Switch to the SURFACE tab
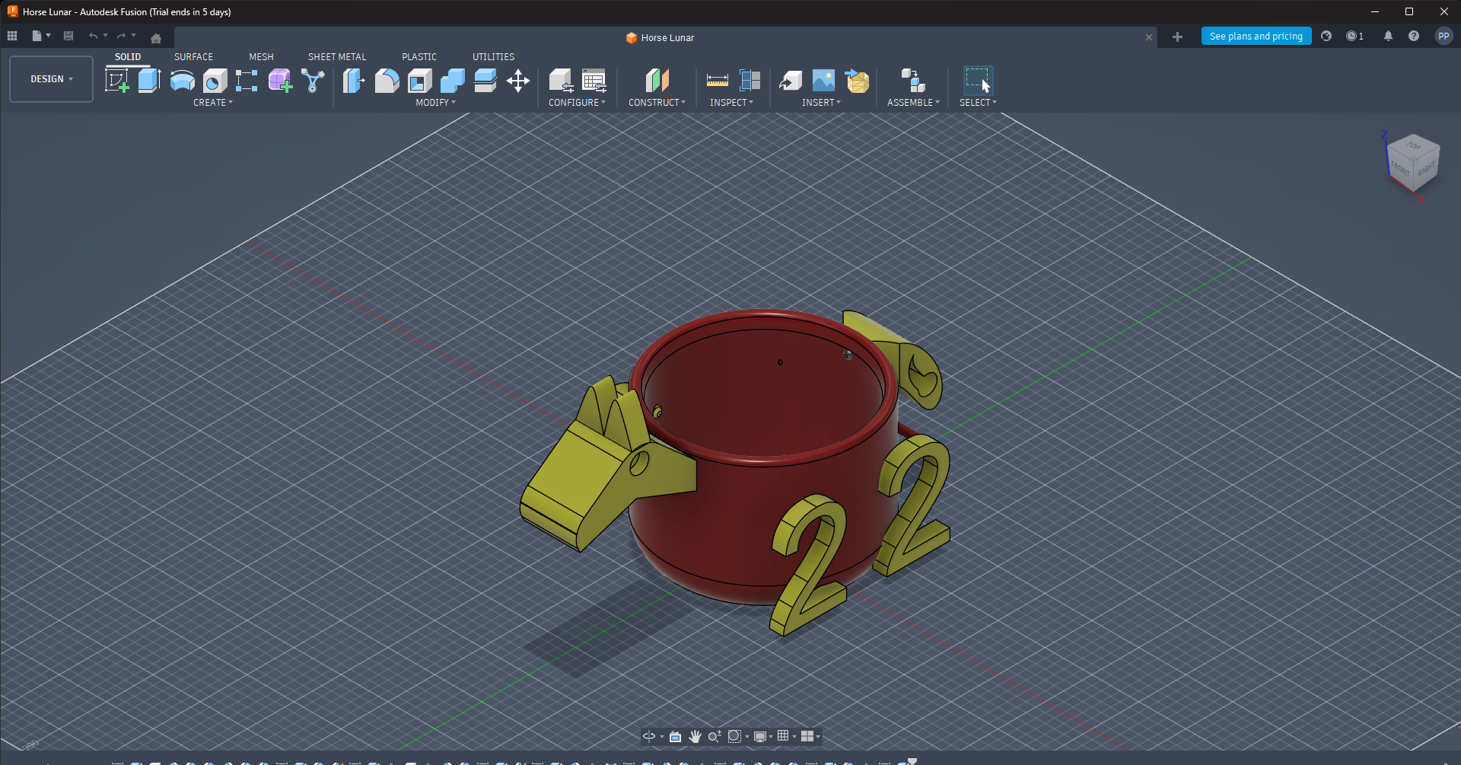The image size is (1461, 765). 193,57
